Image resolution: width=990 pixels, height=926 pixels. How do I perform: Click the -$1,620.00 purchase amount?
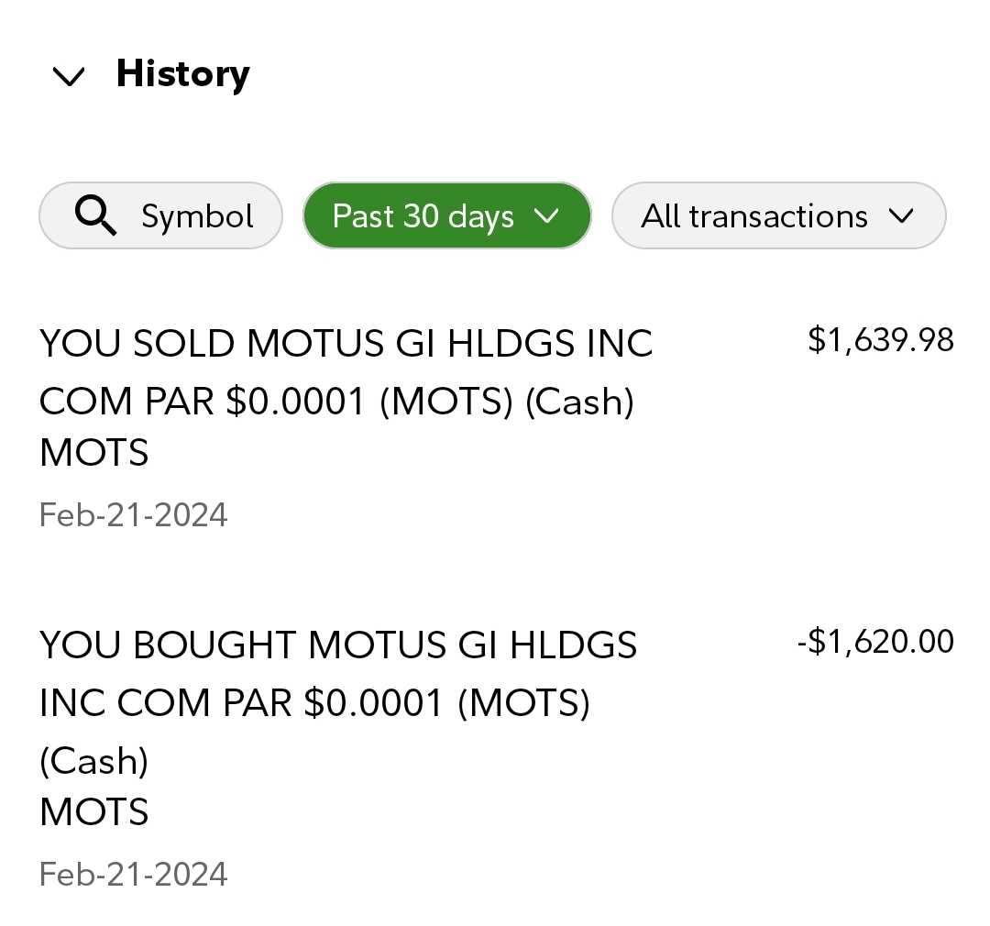coord(875,642)
